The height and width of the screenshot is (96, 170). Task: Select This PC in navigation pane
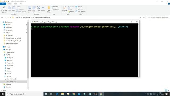[x=8, y=55]
